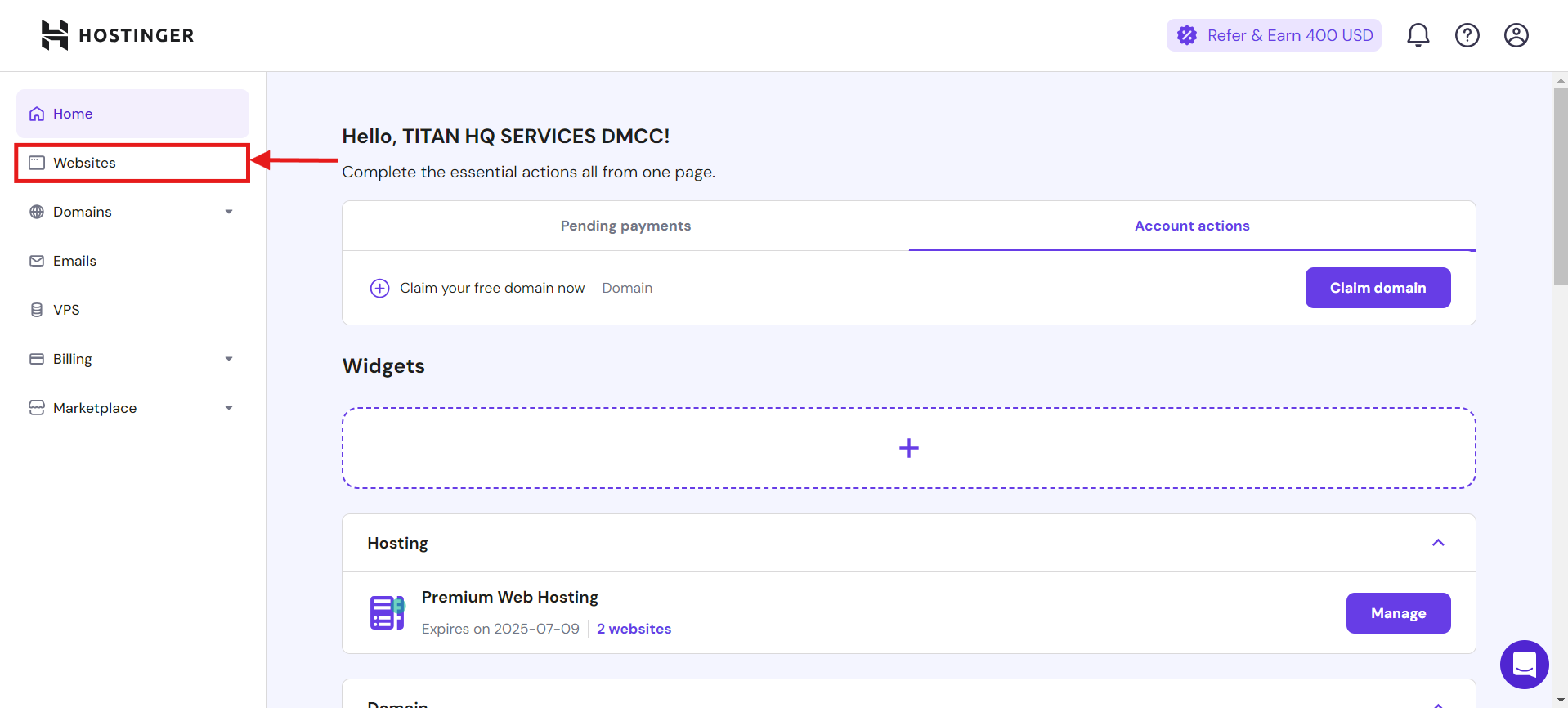1568x708 pixels.
Task: Click the VPS database icon
Action: [37, 310]
